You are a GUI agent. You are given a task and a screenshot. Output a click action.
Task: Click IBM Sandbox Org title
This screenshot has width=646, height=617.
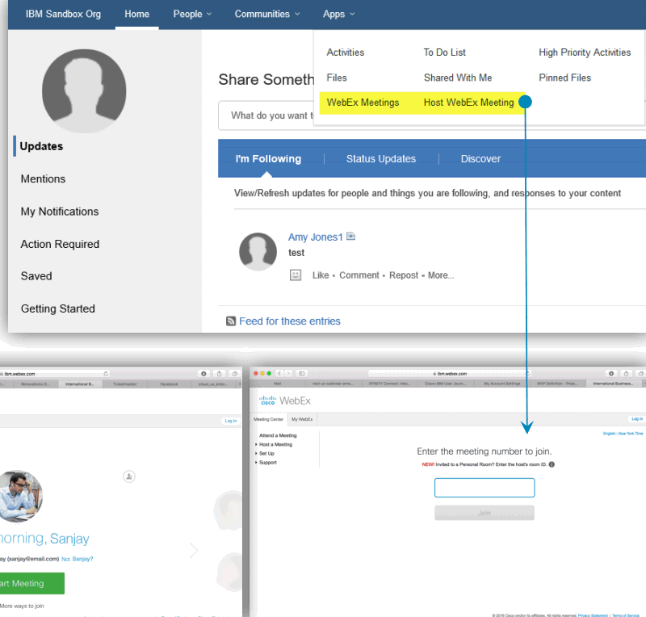(x=63, y=14)
